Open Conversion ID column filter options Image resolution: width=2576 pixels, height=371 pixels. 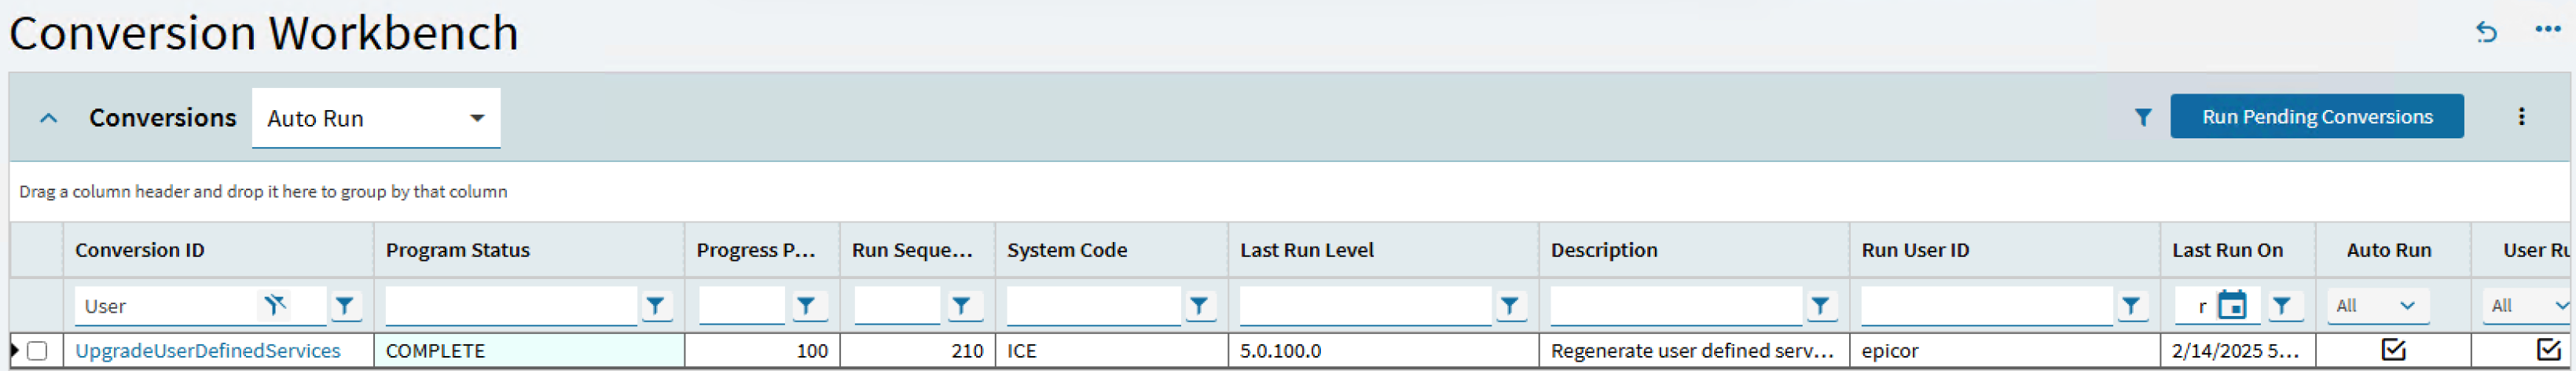pos(345,306)
